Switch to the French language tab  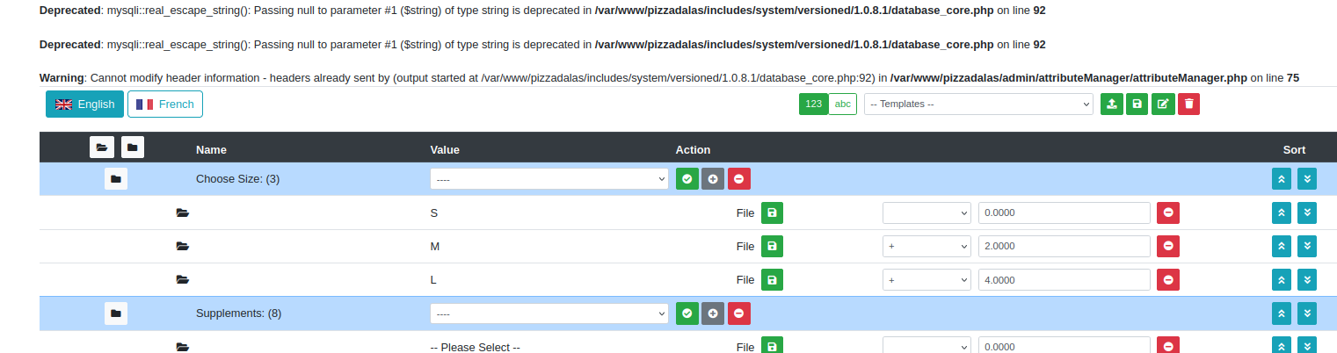[x=165, y=104]
